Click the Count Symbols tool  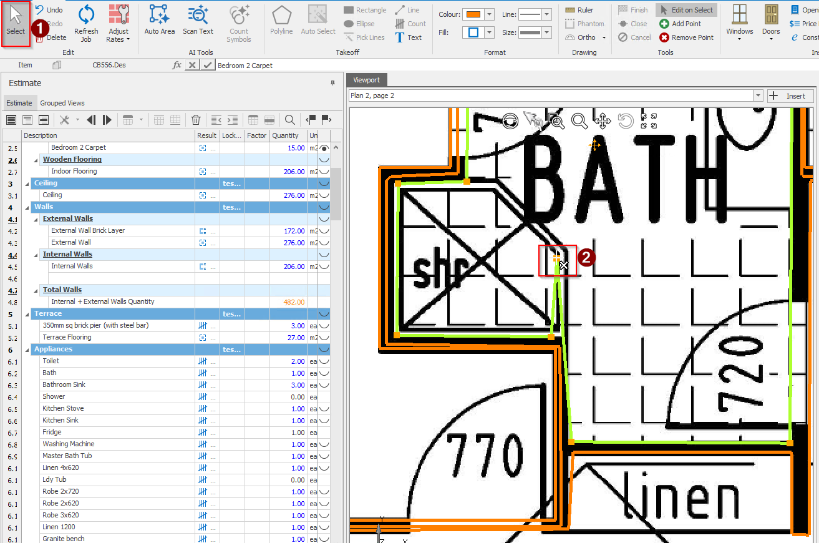pyautogui.click(x=239, y=24)
